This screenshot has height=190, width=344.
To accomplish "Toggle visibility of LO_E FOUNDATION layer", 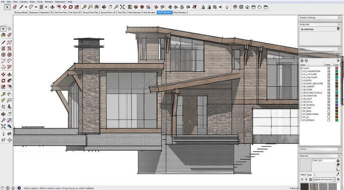I will 329,71.
